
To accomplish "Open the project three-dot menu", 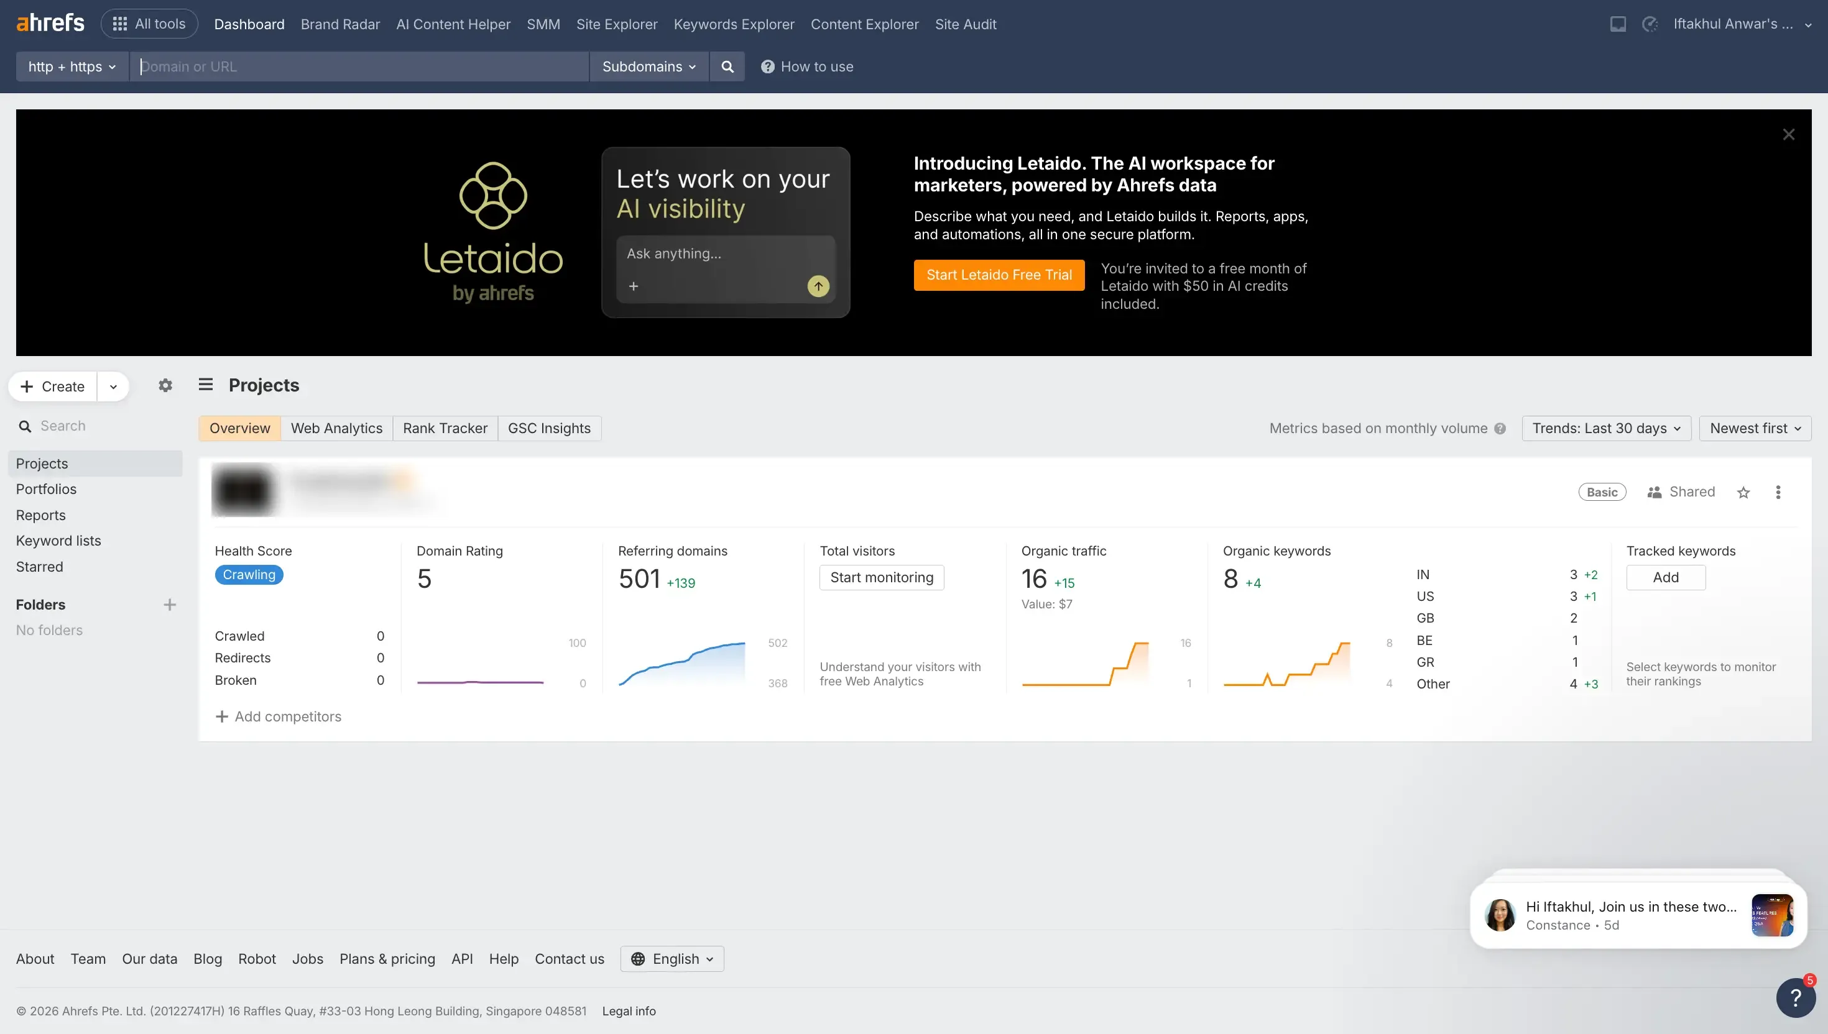I will tap(1778, 492).
